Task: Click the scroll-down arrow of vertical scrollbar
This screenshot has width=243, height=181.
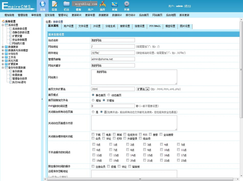Action: [241, 176]
